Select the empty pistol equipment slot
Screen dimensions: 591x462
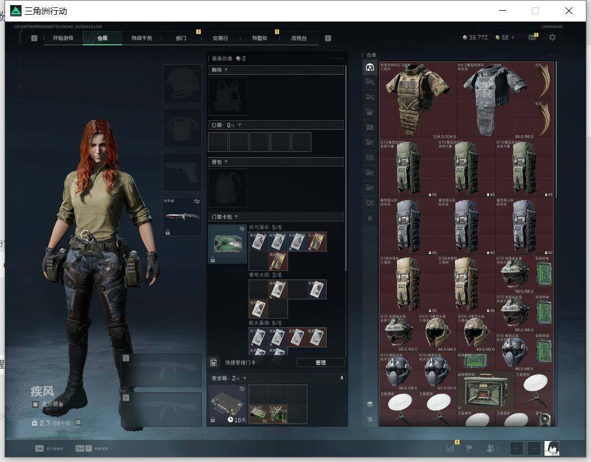[x=182, y=172]
